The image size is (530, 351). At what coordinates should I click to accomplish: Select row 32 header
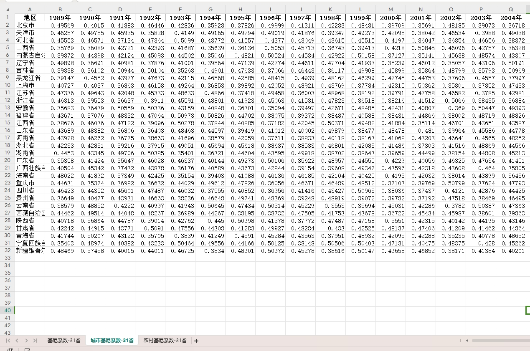tap(8, 250)
